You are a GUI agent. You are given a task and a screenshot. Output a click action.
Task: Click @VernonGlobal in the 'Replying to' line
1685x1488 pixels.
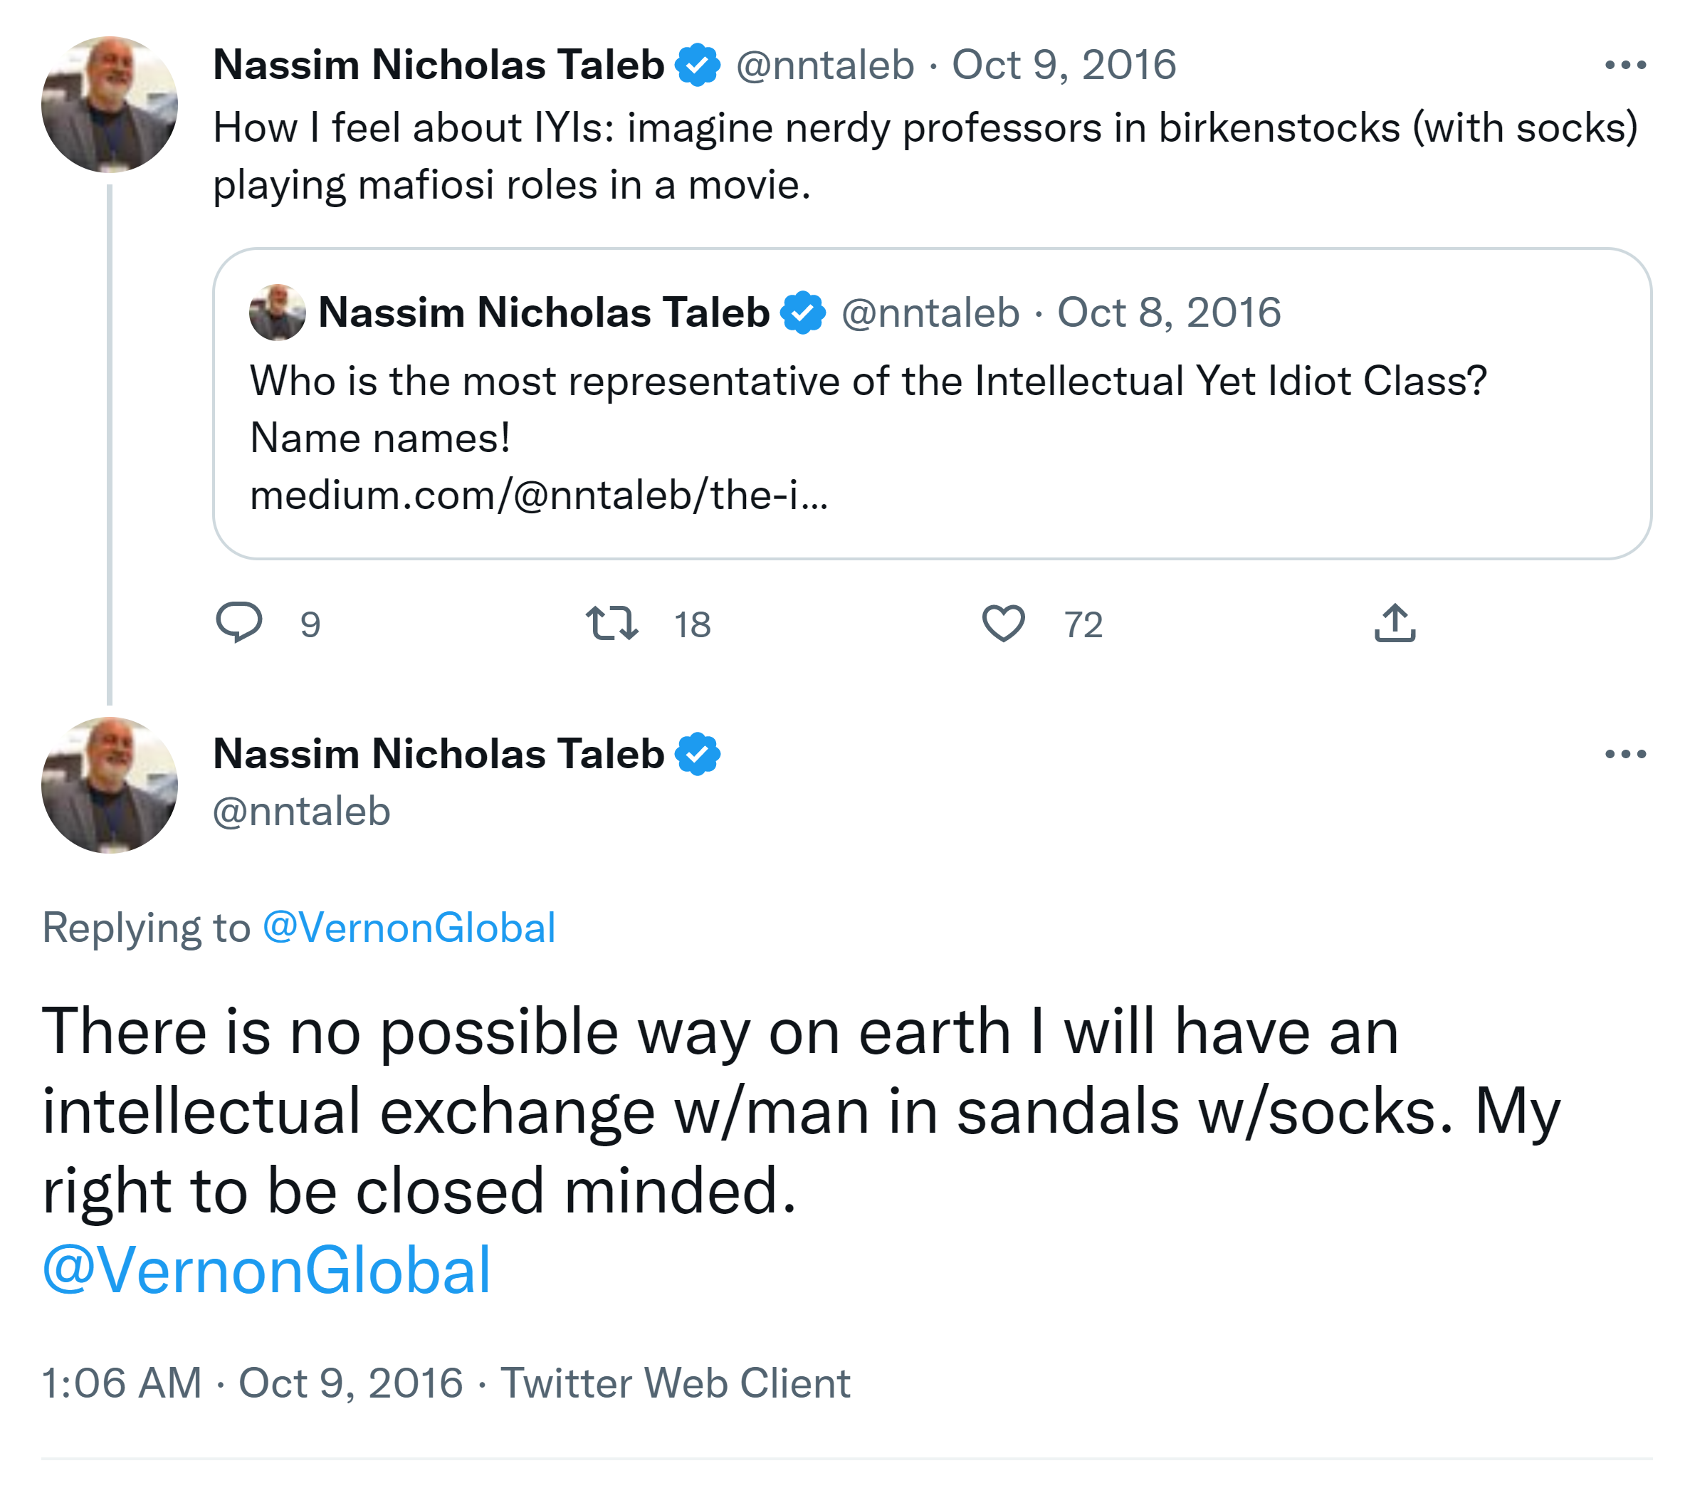coord(409,928)
